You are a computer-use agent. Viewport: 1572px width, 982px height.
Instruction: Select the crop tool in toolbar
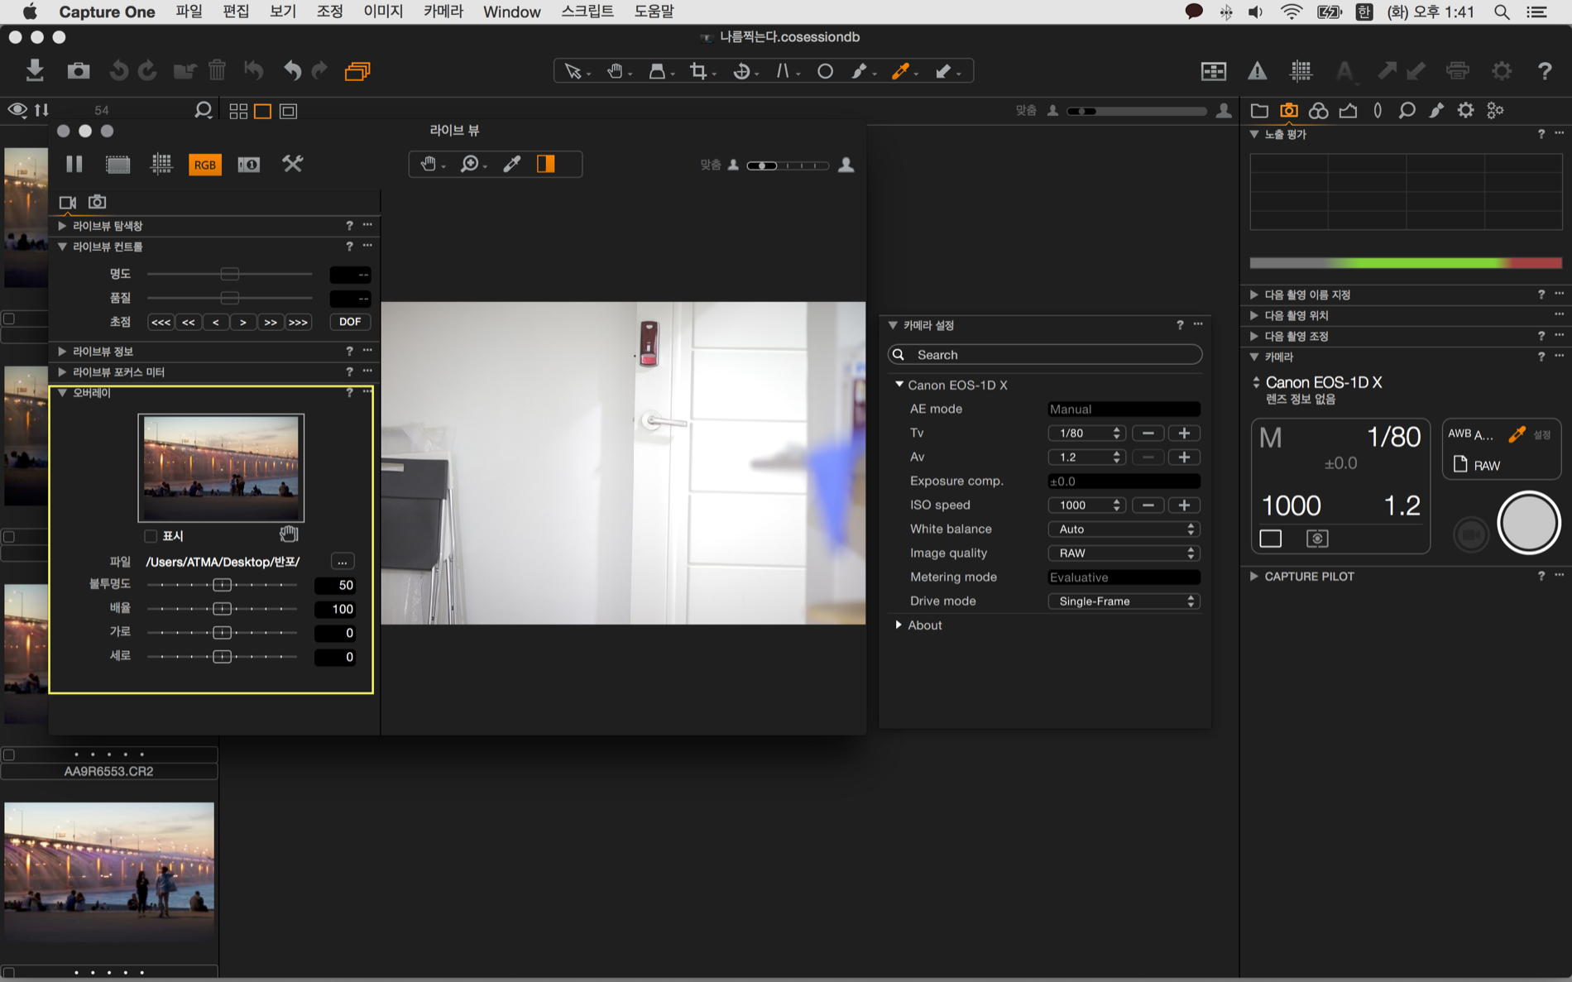(x=699, y=71)
